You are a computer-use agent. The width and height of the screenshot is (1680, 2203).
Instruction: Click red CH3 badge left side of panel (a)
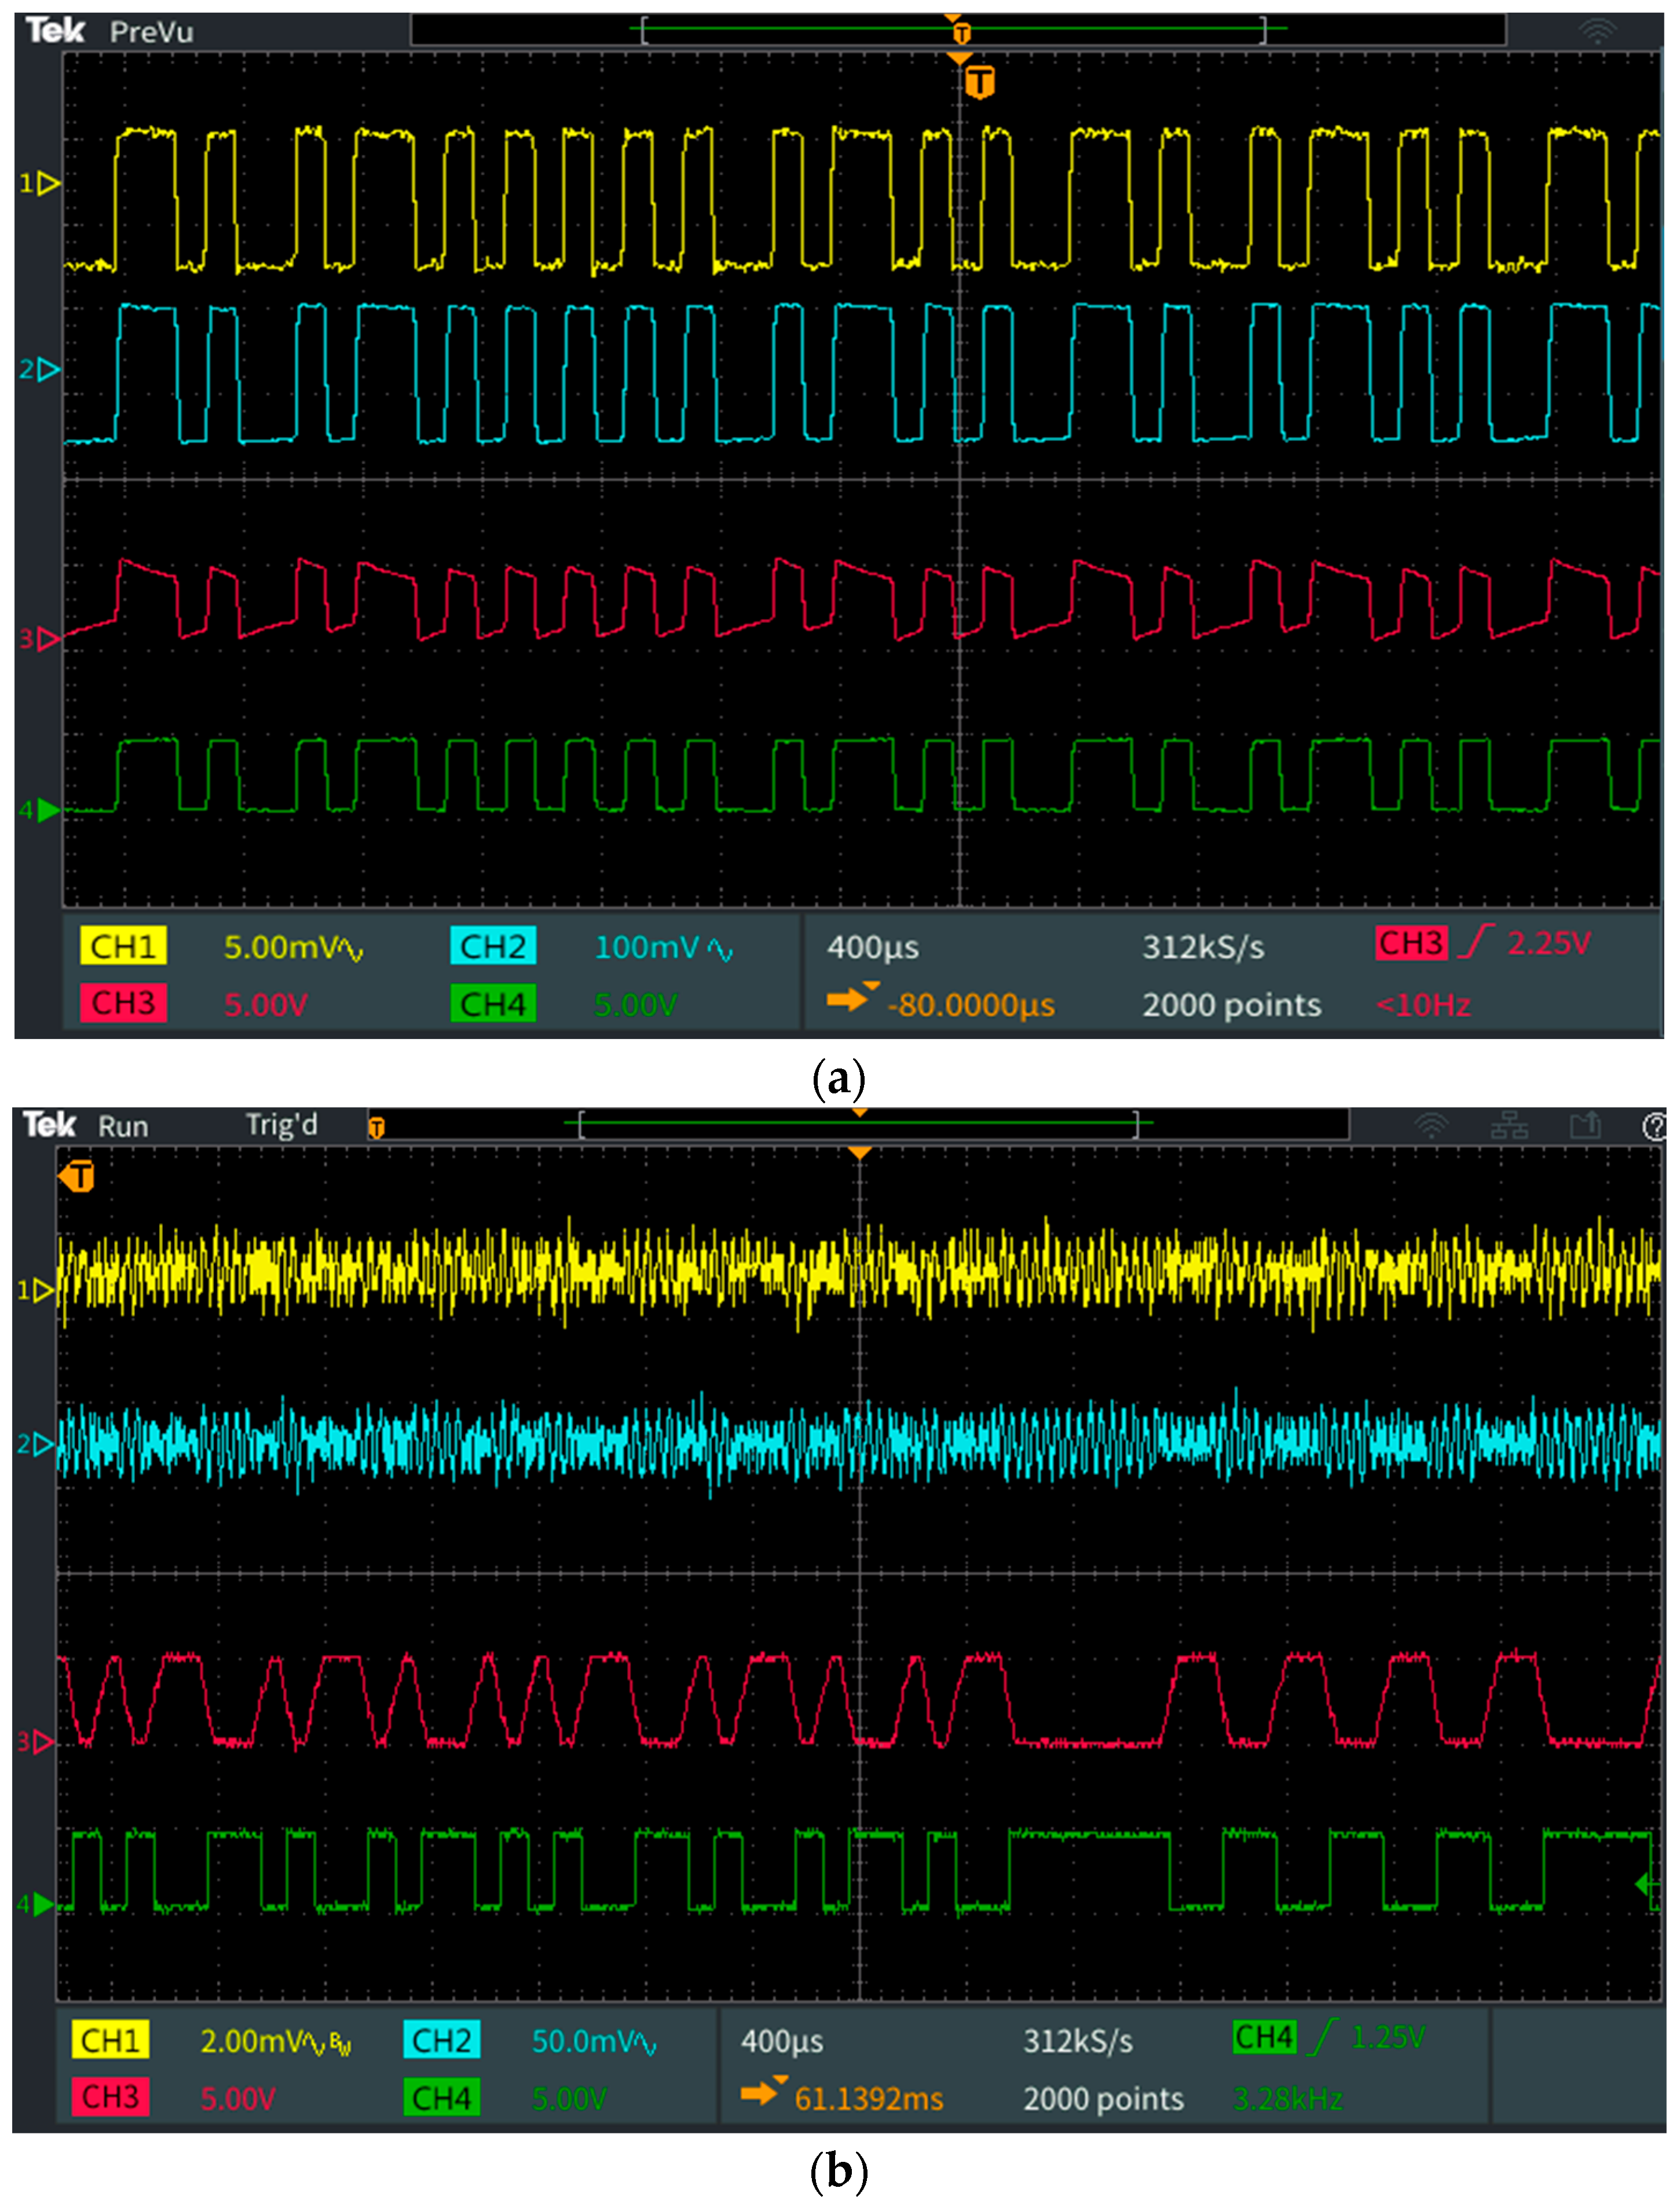coord(123,1003)
